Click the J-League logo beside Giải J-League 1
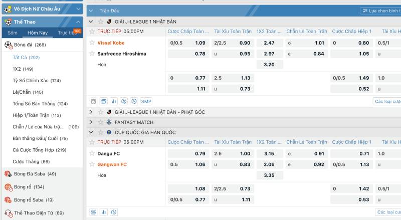This screenshot has width=401, height=220. tap(108, 22)
